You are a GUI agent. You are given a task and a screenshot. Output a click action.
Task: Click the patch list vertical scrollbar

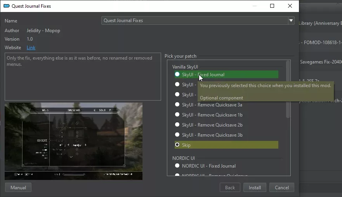(x=288, y=89)
